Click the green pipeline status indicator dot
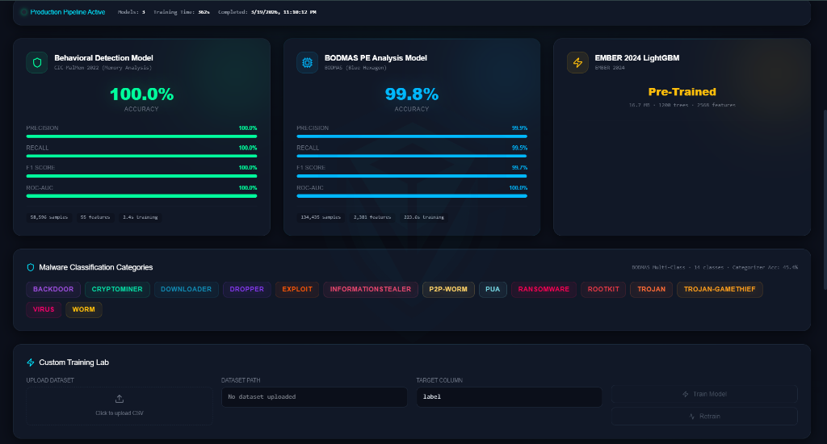 point(23,12)
